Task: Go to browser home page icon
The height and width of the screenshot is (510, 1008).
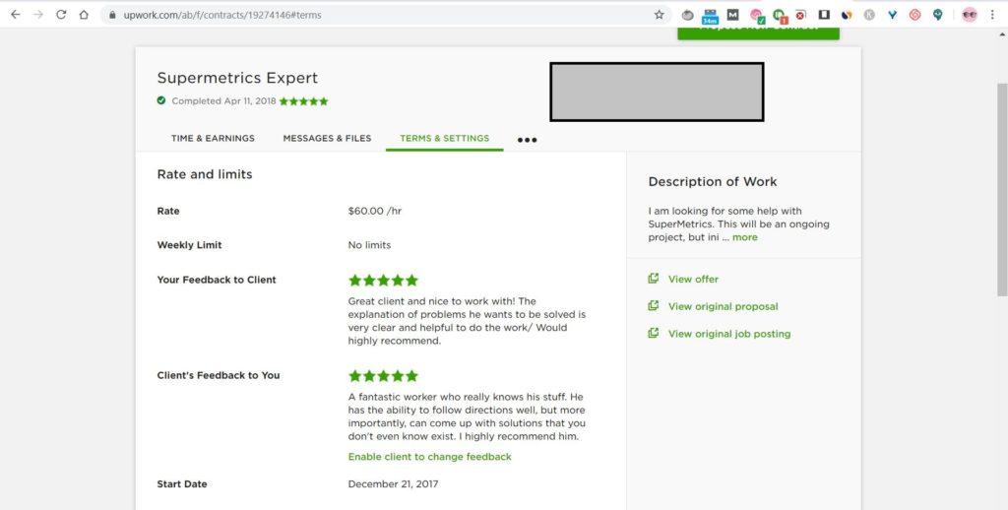Action: [x=84, y=15]
